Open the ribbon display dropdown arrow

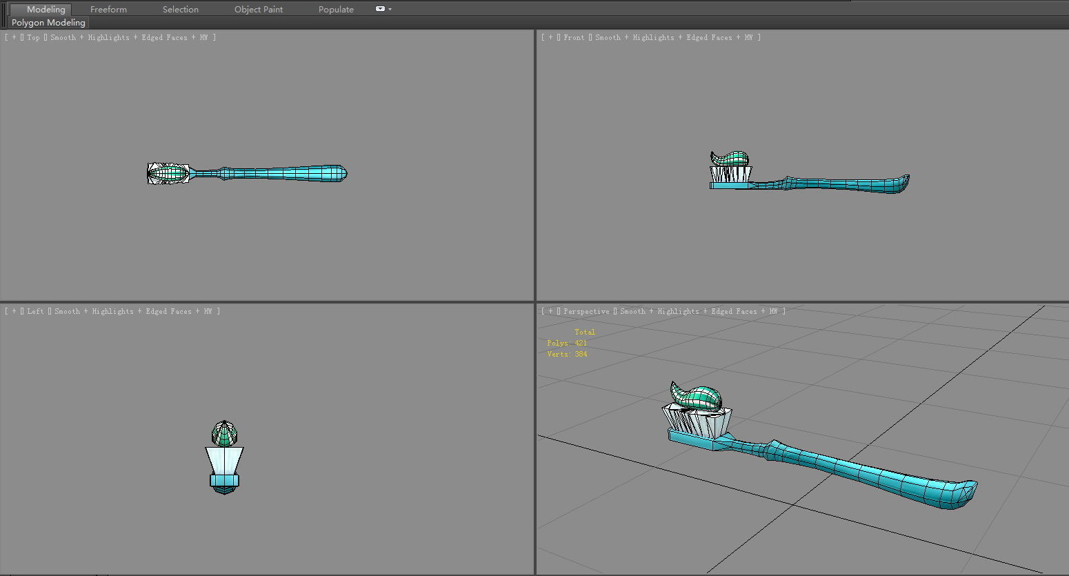click(390, 10)
